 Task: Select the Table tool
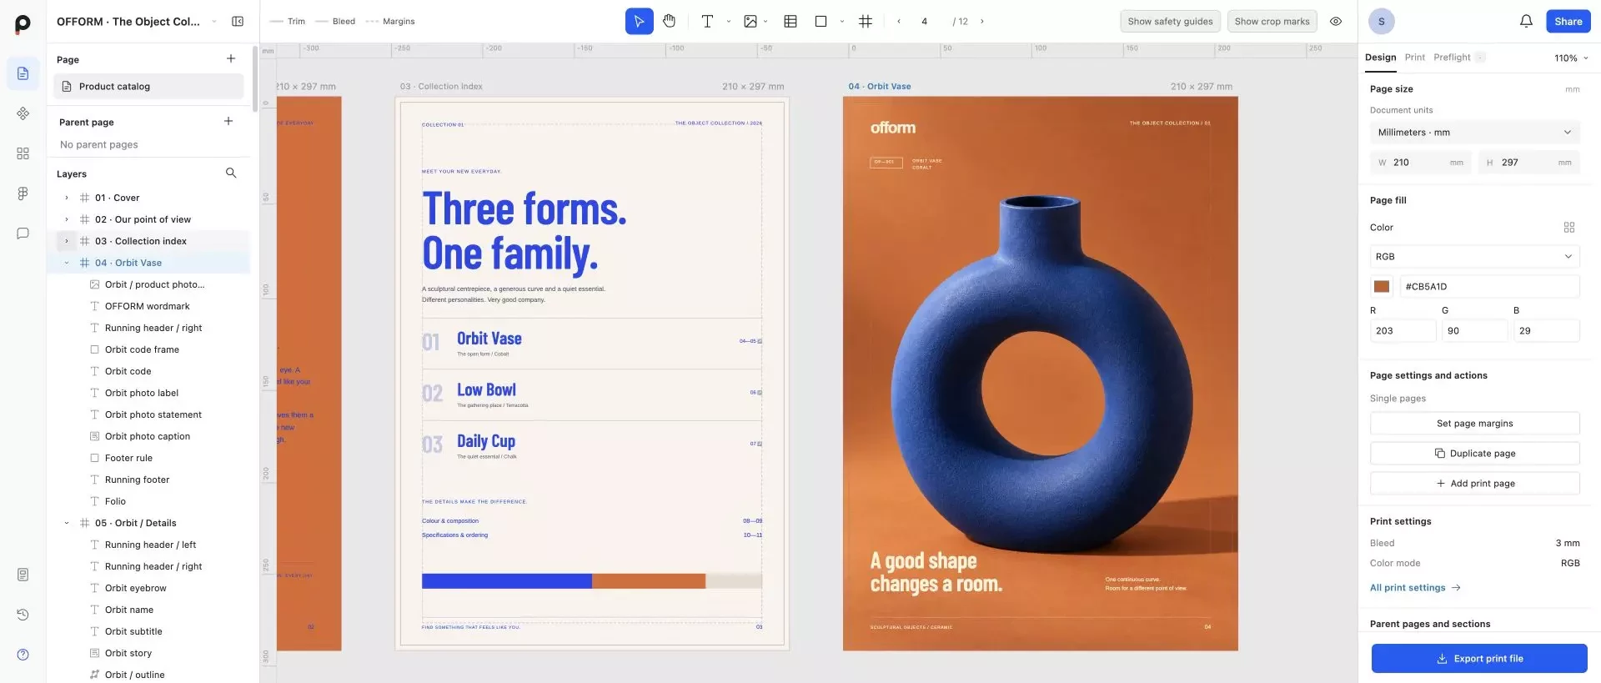click(x=790, y=22)
